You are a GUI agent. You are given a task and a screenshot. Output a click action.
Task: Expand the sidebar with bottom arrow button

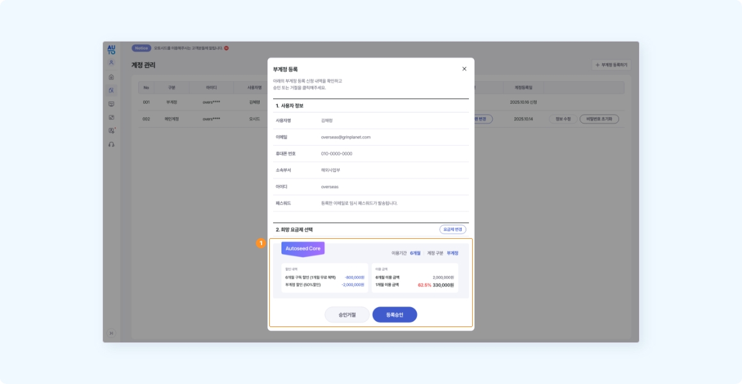[x=111, y=333]
